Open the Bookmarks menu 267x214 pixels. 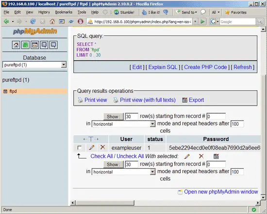coord(64,12)
